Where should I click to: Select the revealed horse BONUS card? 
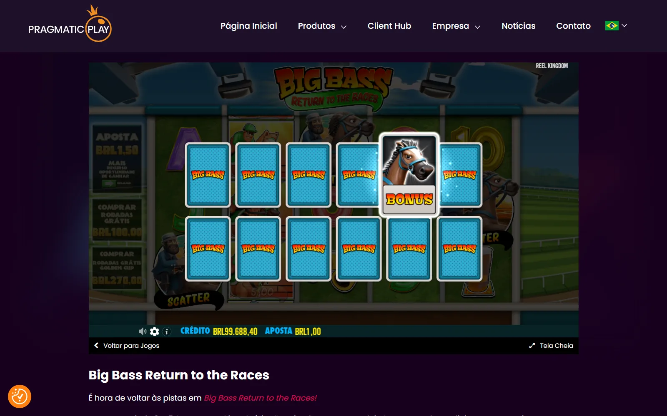(x=409, y=175)
